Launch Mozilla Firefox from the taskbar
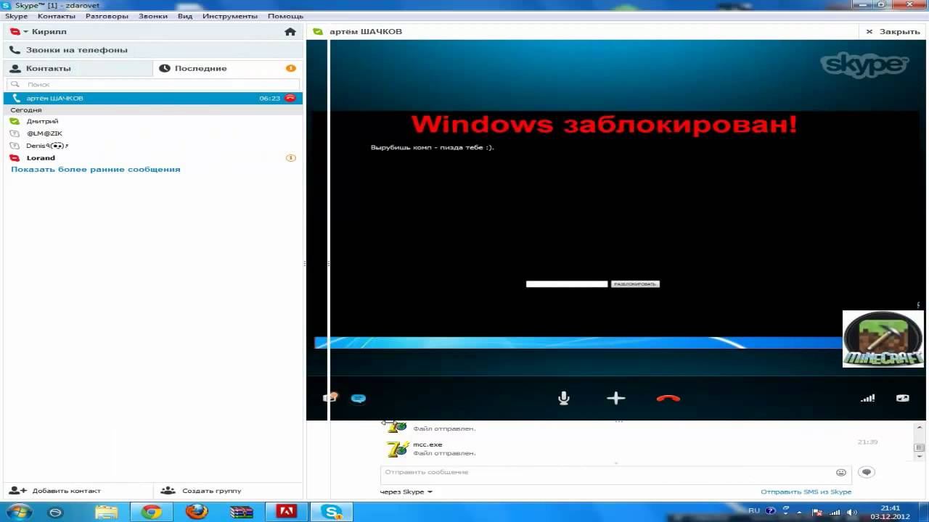 (x=197, y=511)
